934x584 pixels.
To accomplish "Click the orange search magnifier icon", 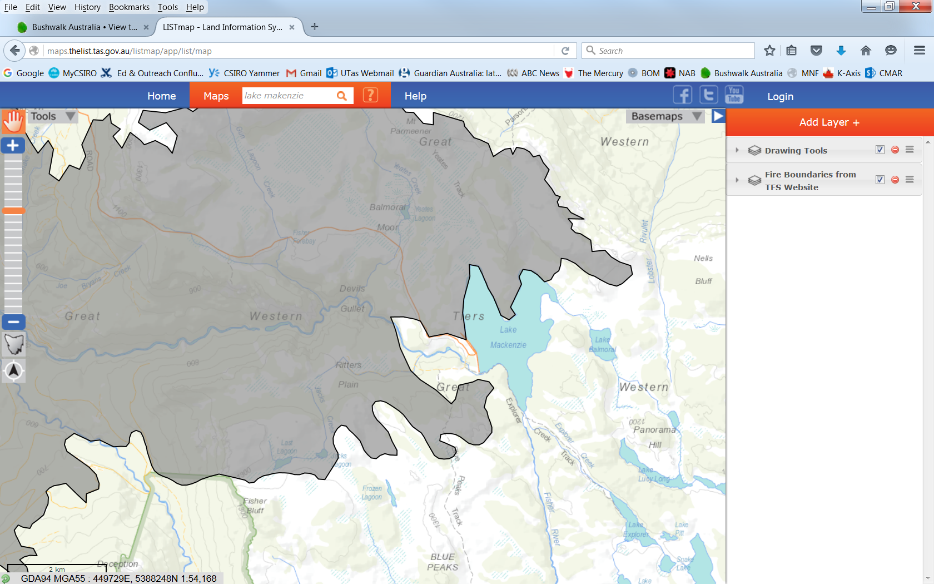I will (342, 96).
